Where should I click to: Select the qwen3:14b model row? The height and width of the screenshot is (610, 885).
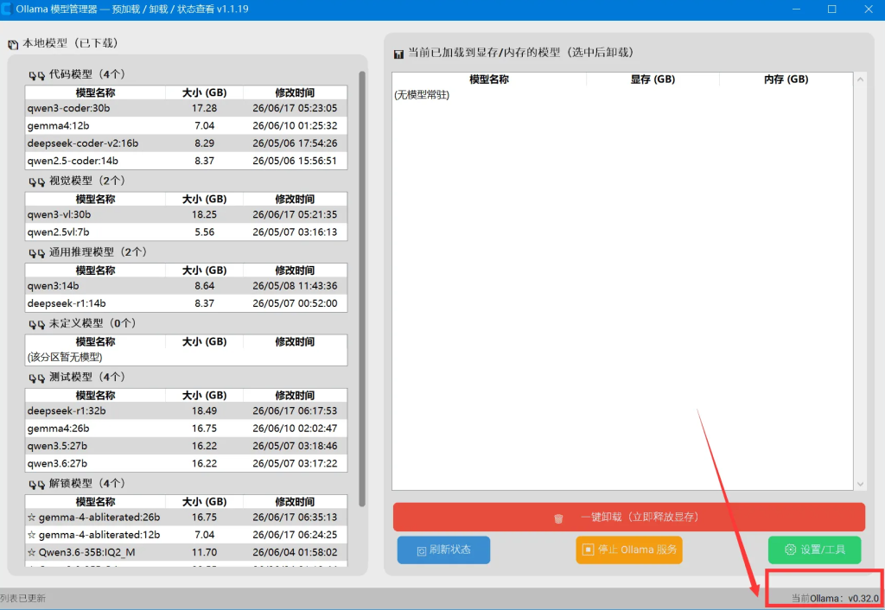[187, 286]
